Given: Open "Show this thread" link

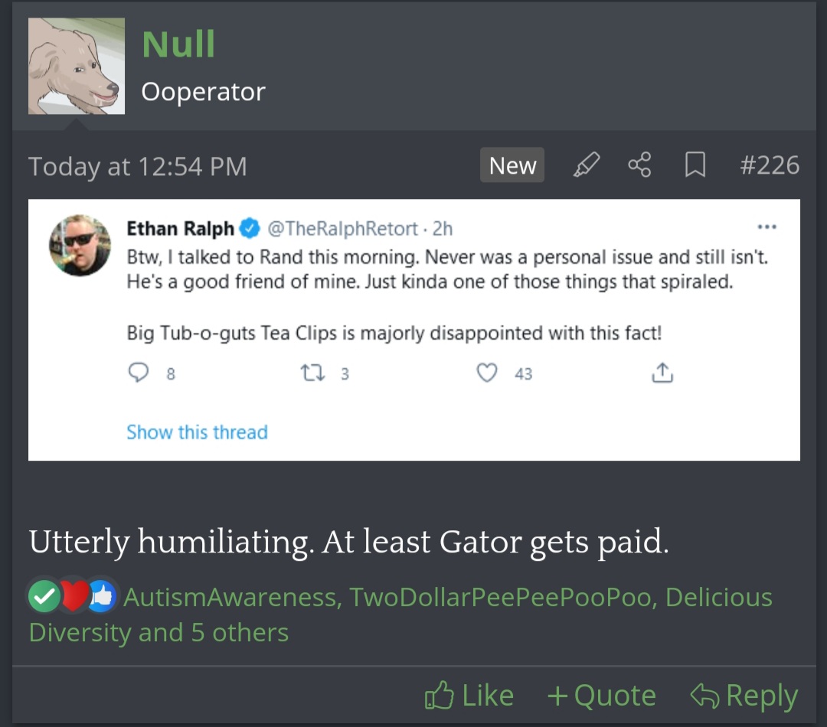Looking at the screenshot, I should click(197, 432).
